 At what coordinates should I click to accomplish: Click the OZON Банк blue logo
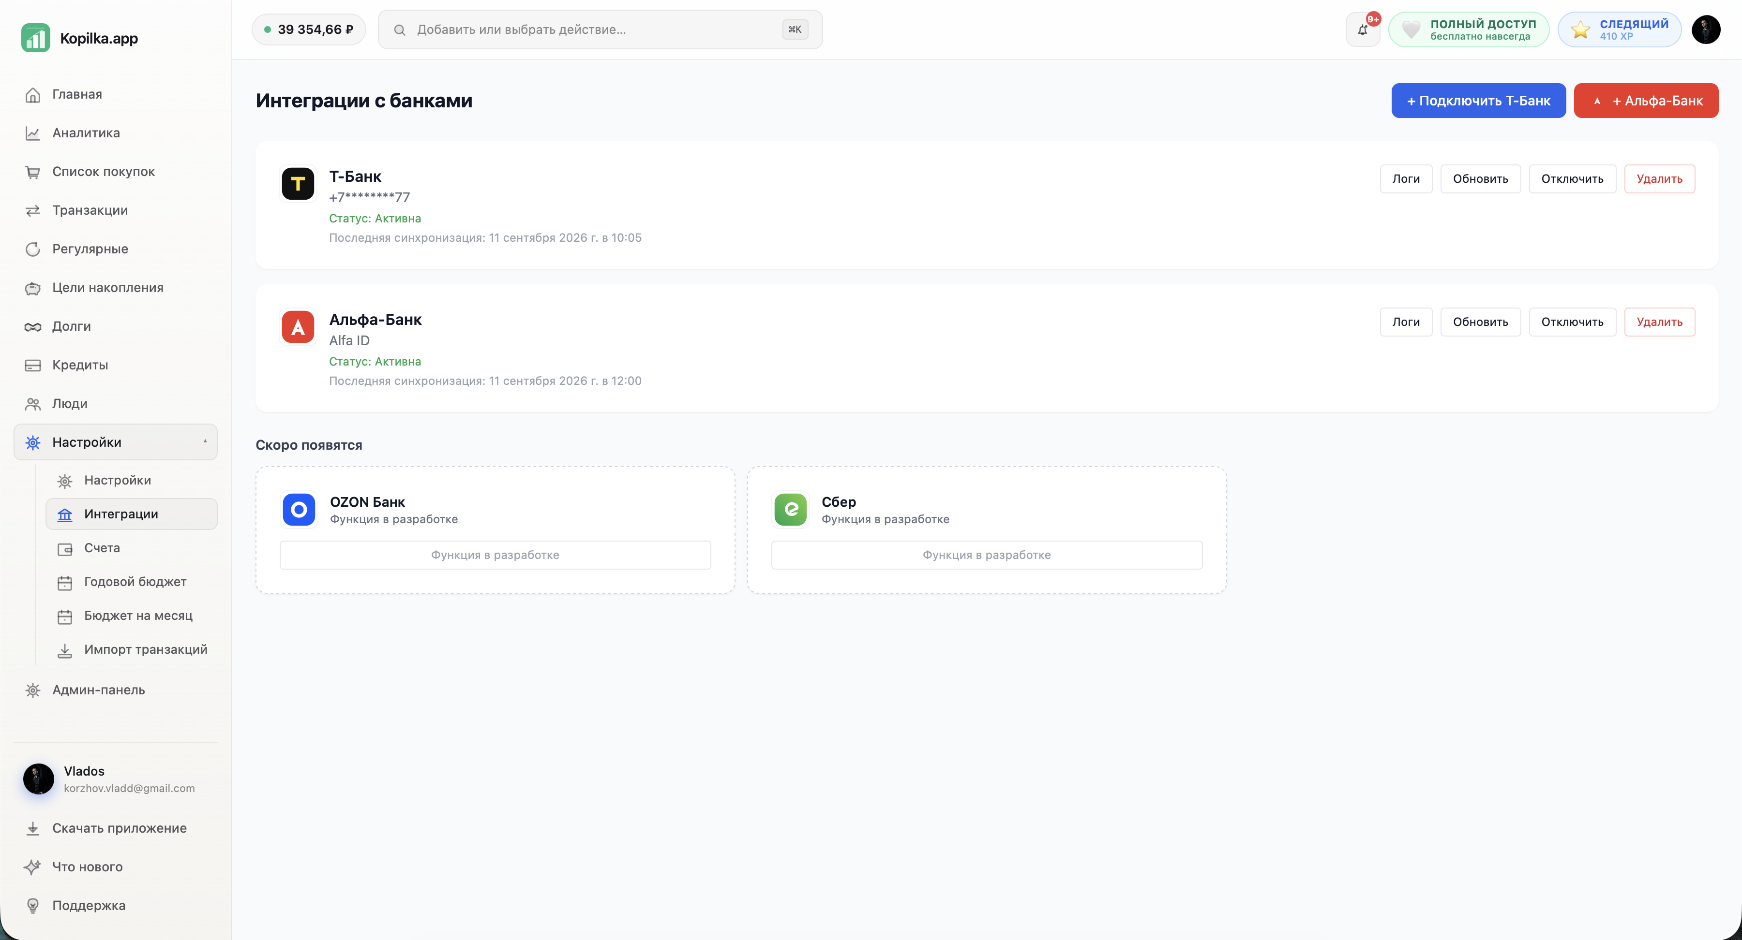299,510
